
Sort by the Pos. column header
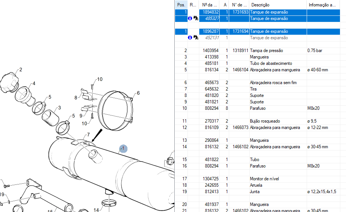pos(181,5)
